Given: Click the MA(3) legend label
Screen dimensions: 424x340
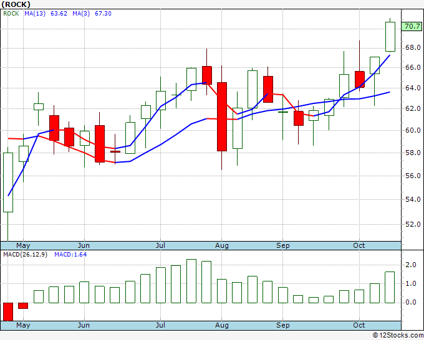Looking at the screenshot, I should [81, 14].
